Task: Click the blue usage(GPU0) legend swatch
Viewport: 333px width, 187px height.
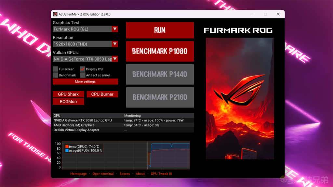Action: click(x=67, y=151)
